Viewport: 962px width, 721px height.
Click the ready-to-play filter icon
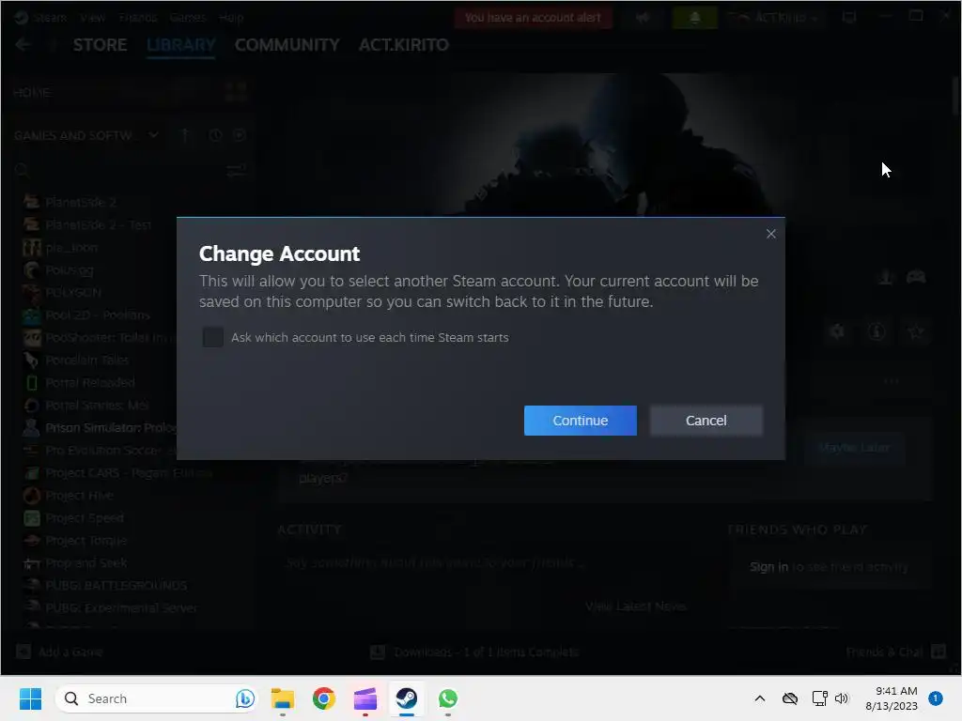(240, 135)
